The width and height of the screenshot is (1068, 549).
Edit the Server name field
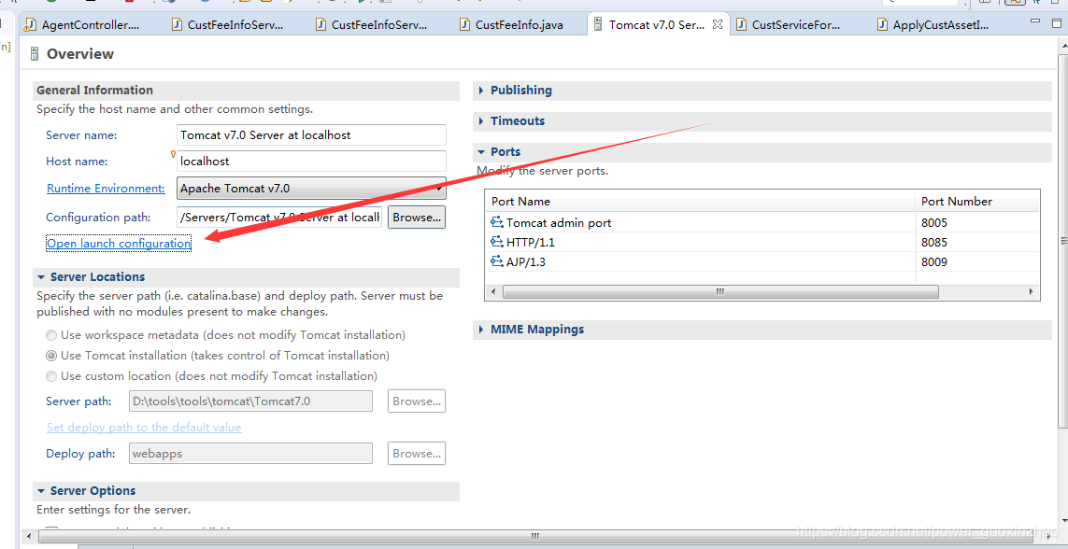311,134
